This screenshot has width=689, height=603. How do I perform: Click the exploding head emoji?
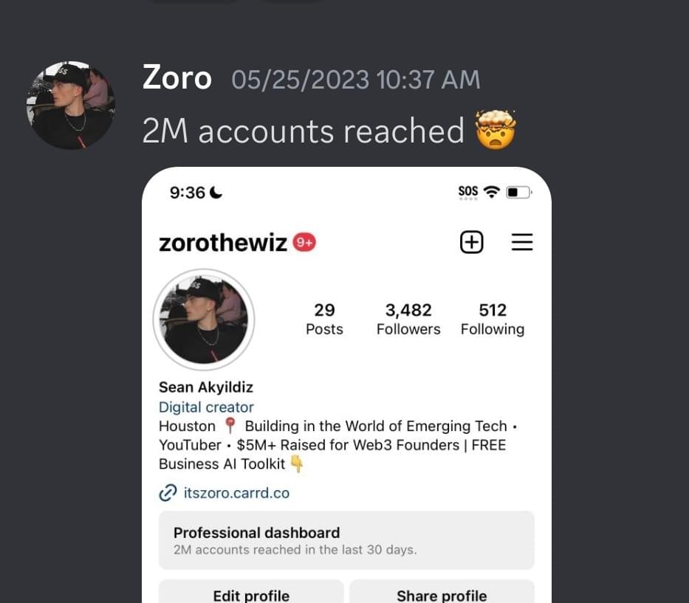(x=496, y=131)
